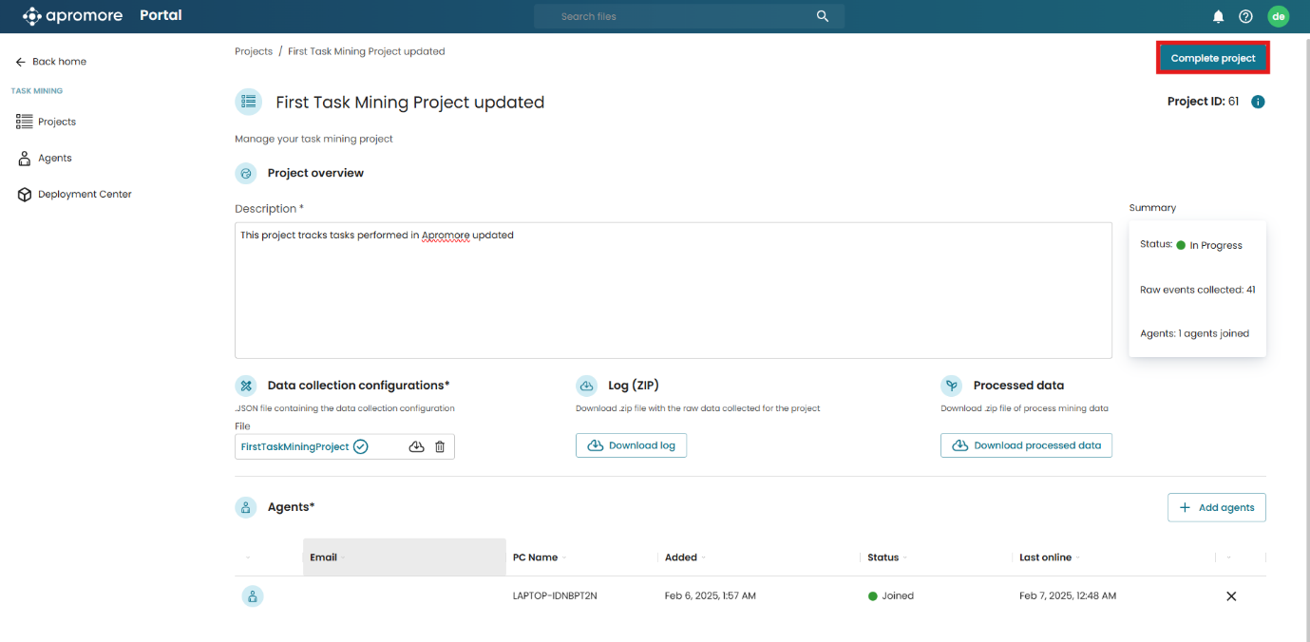Delete the configuration file using trash icon
The height and width of the screenshot is (642, 1310).
[440, 446]
